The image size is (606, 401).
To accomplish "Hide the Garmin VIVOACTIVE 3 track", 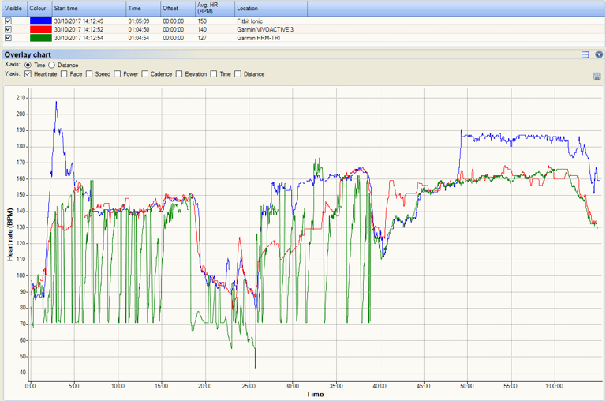I will (9, 29).
